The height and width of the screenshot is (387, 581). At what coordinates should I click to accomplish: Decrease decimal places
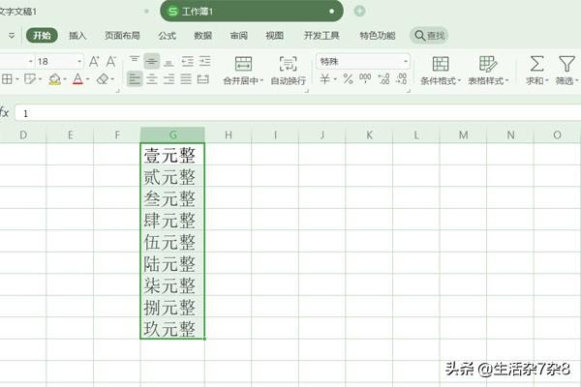coord(401,78)
